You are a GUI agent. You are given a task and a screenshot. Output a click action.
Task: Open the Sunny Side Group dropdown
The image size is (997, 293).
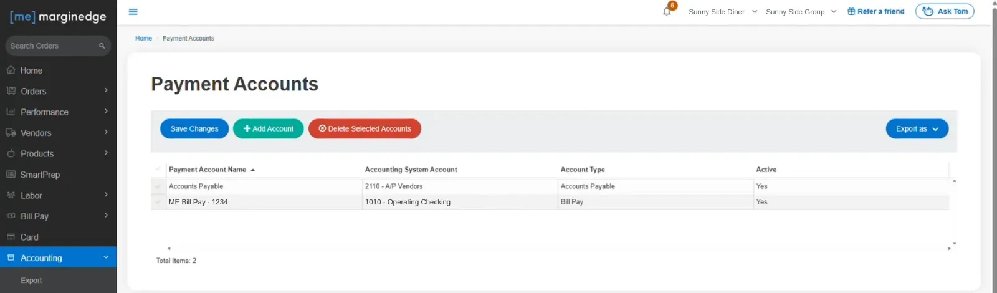click(x=801, y=12)
